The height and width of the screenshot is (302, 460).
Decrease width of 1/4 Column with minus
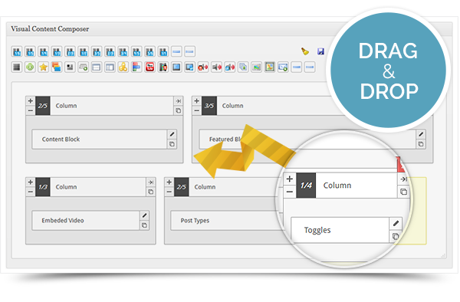click(x=290, y=192)
